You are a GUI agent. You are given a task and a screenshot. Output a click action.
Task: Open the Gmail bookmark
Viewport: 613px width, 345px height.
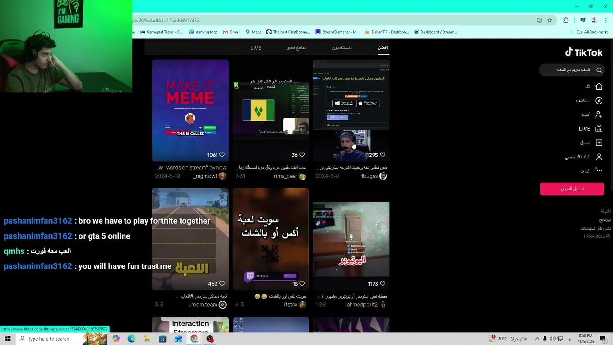[231, 32]
